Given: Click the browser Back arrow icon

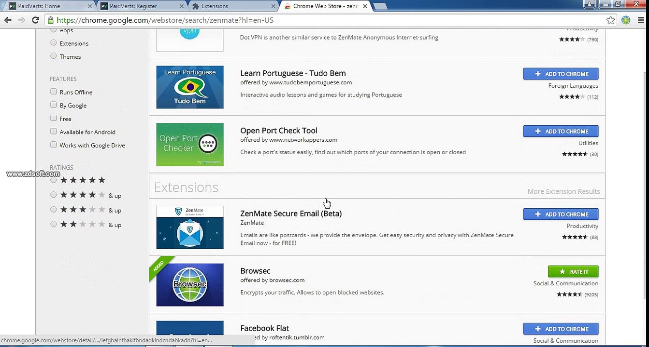Looking at the screenshot, I should (x=8, y=20).
